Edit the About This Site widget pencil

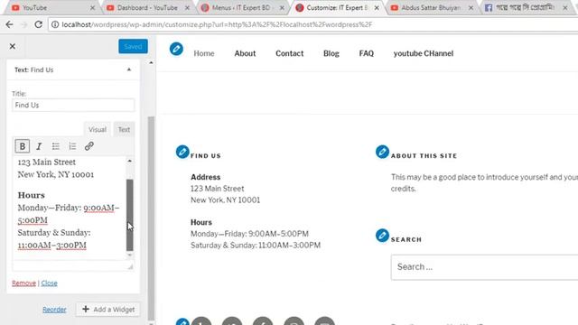pos(382,152)
